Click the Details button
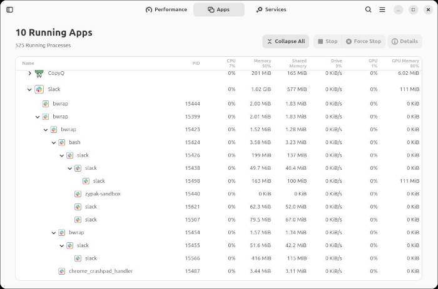 point(404,41)
